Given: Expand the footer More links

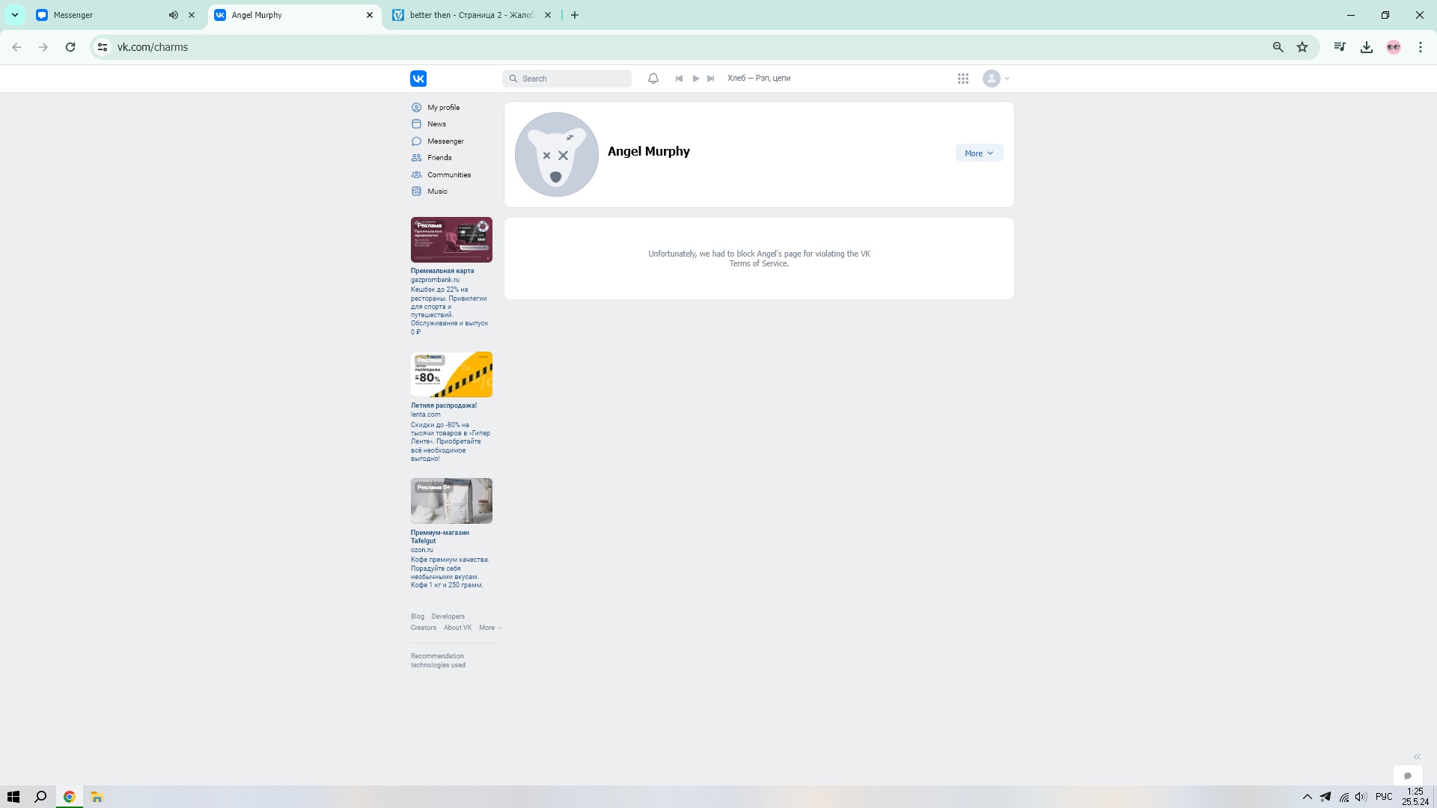Looking at the screenshot, I should [x=489, y=628].
